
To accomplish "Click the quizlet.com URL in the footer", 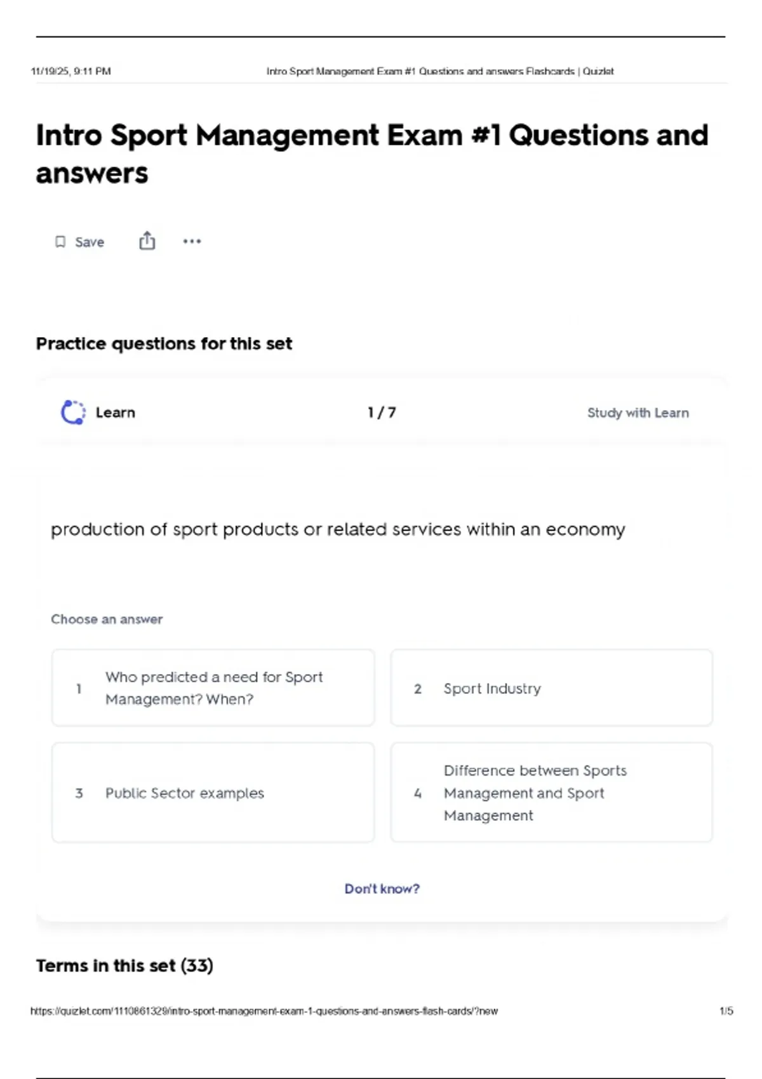I will pyautogui.click(x=264, y=1011).
